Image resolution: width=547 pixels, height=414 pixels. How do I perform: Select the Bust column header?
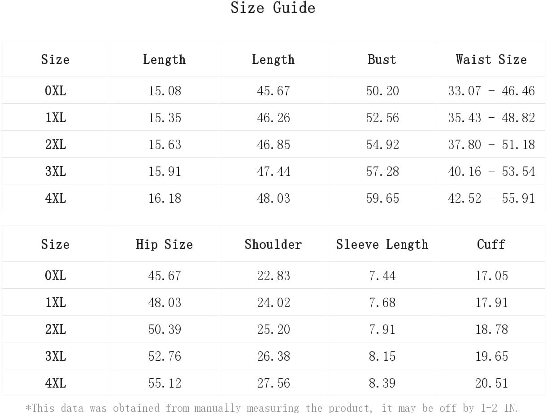pos(382,60)
